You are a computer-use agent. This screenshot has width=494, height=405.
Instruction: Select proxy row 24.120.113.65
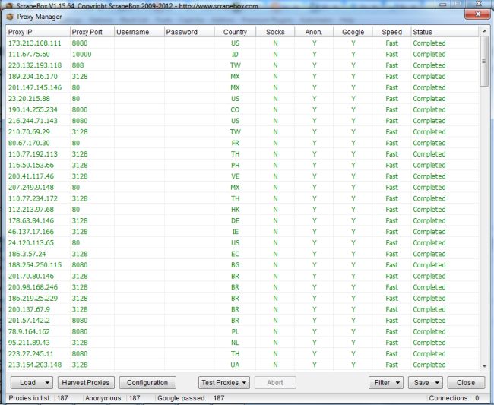[242, 243]
